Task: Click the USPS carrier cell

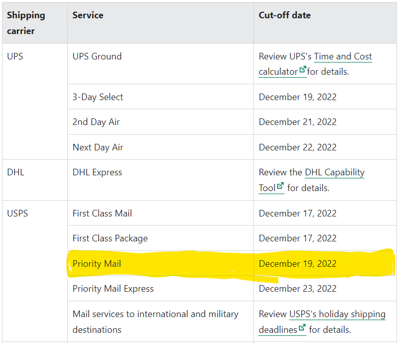Action: 35,271
